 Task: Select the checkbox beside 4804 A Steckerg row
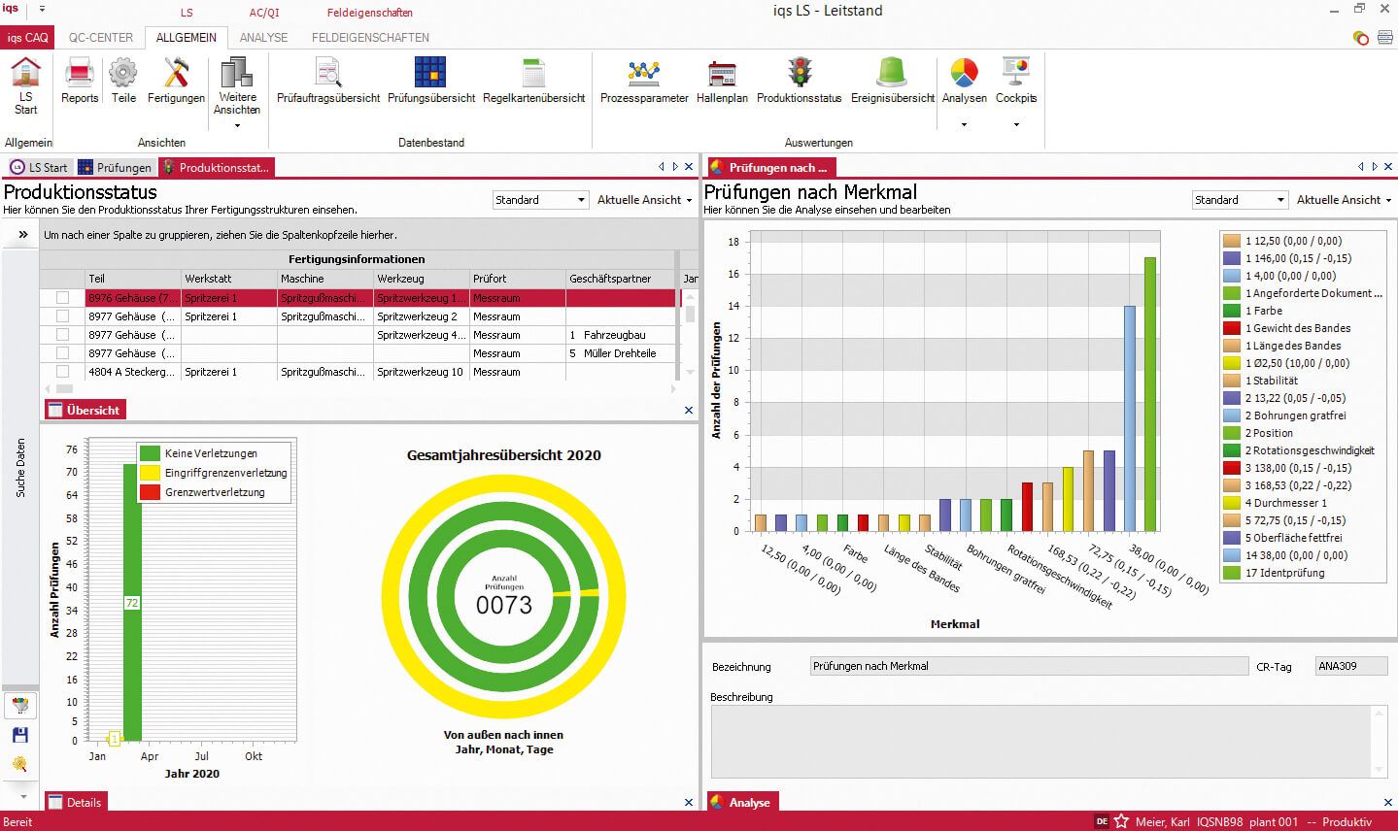click(x=61, y=371)
